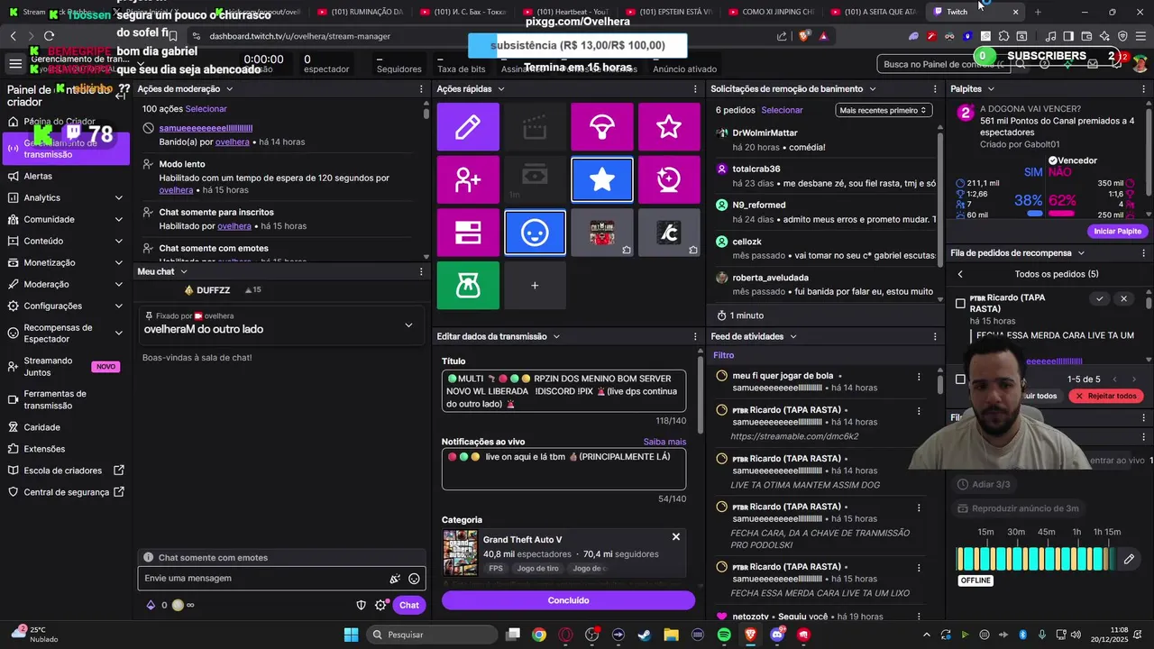Image resolution: width=1154 pixels, height=649 pixels.
Task: Toggle the emote-only smiley quick action
Action: [x=535, y=233]
